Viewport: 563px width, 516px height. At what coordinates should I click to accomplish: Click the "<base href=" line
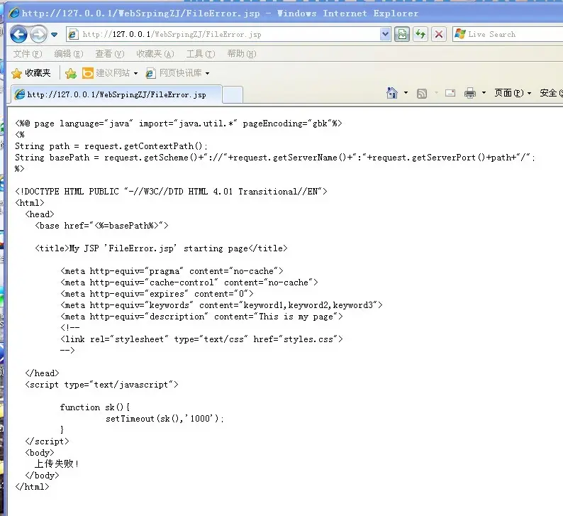(101, 226)
